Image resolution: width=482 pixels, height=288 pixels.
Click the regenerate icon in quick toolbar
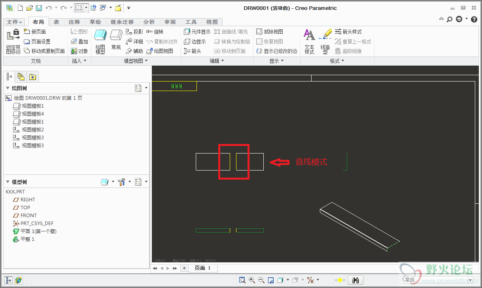point(93,8)
